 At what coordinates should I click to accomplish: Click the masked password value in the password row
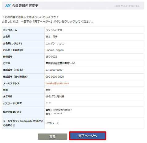(x=48, y=103)
